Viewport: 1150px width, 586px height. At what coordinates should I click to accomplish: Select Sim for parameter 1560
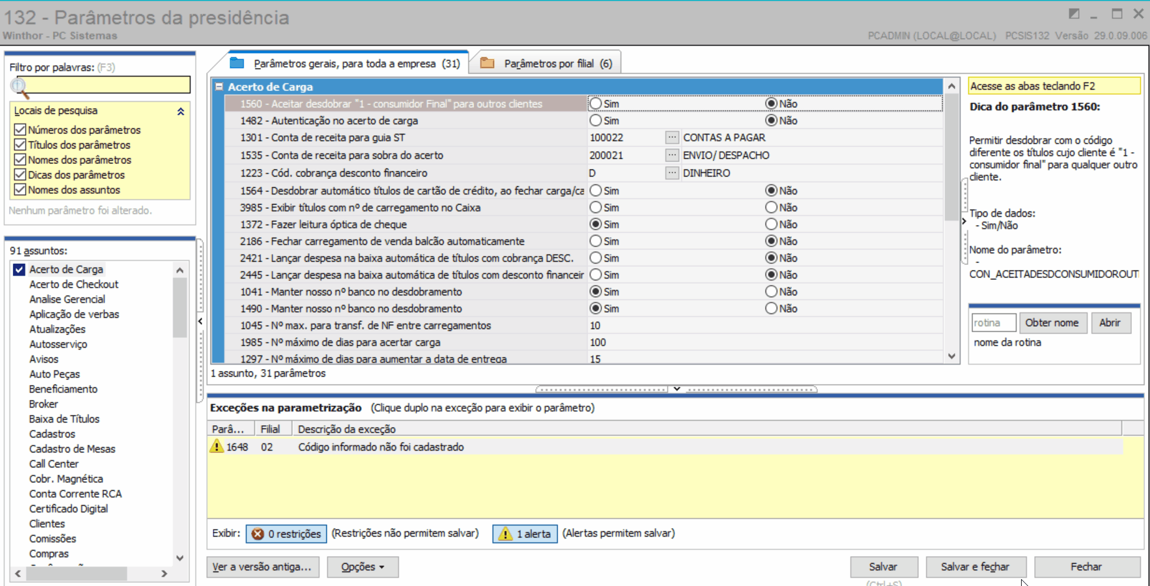point(596,103)
